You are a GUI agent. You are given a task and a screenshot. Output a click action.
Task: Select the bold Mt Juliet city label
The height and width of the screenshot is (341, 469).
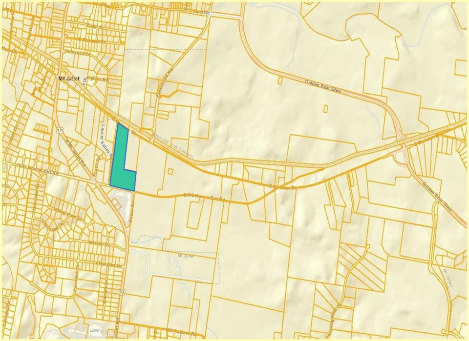coord(69,79)
